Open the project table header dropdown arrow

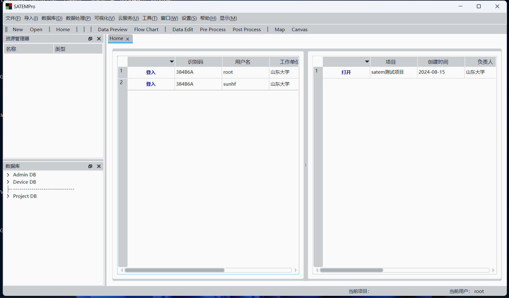(367, 62)
